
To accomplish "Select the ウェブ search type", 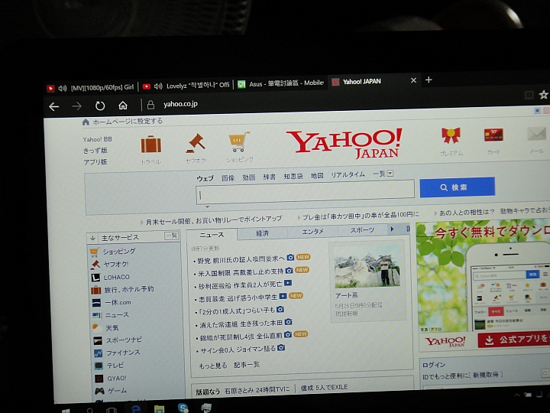I will (x=205, y=178).
